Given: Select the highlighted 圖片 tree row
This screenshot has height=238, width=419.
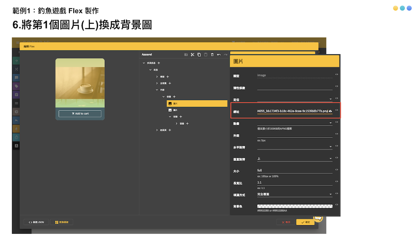Looking at the screenshot, I should click(197, 103).
